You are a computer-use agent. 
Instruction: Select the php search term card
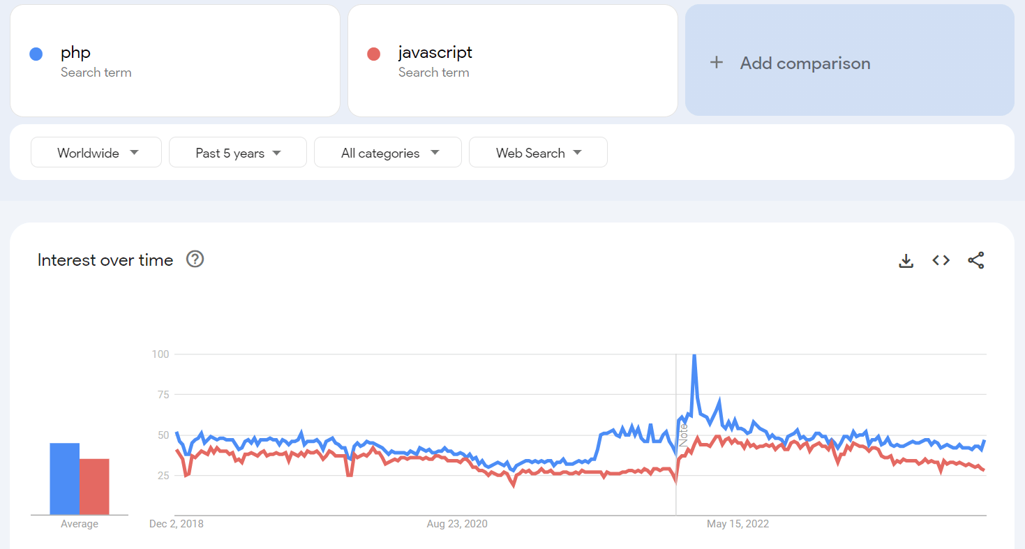[x=174, y=61]
